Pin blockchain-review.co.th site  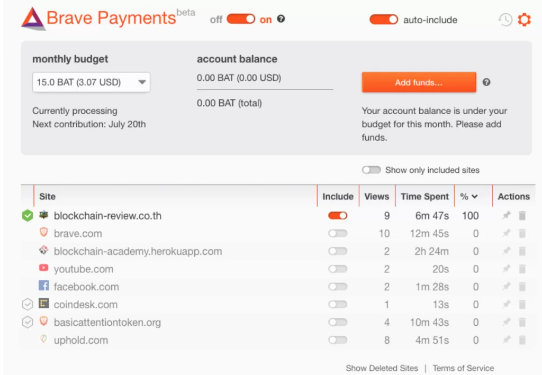507,216
